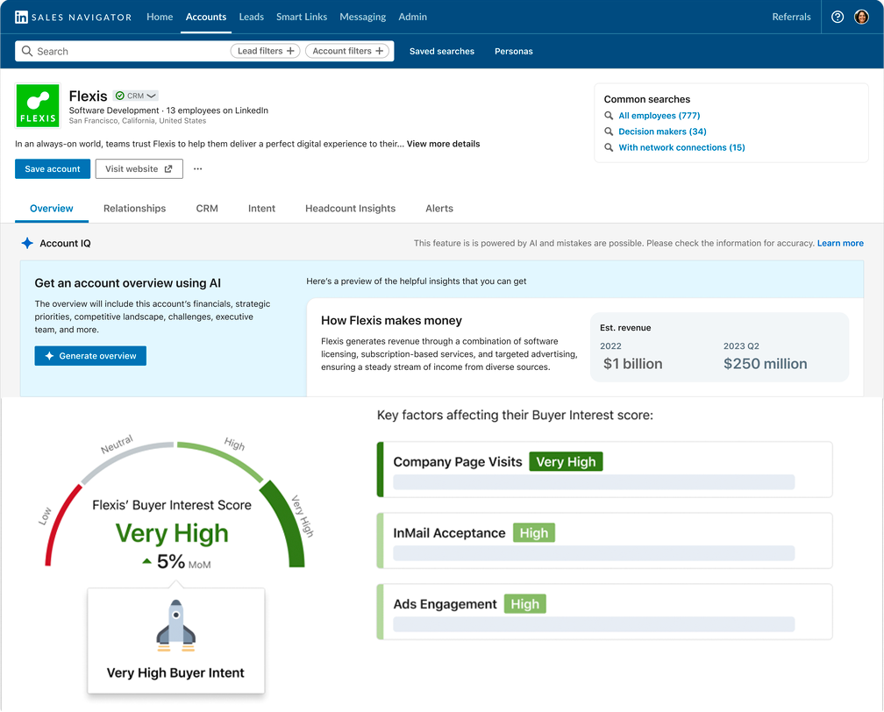Click the search magnifier icon
Screen dimensions: 884x712
(x=26, y=51)
